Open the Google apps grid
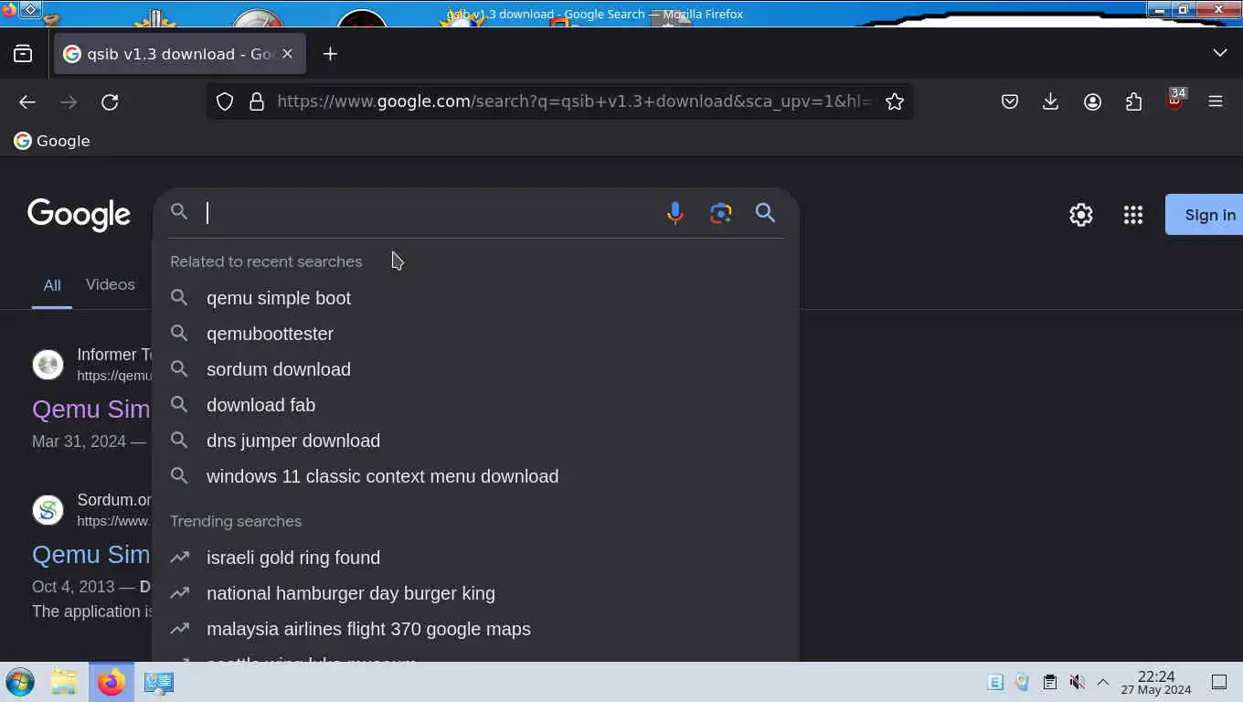The image size is (1243, 702). (1133, 215)
